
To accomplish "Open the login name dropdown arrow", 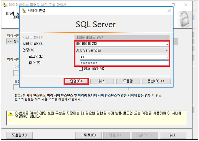I will pyautogui.click(x=167, y=57).
